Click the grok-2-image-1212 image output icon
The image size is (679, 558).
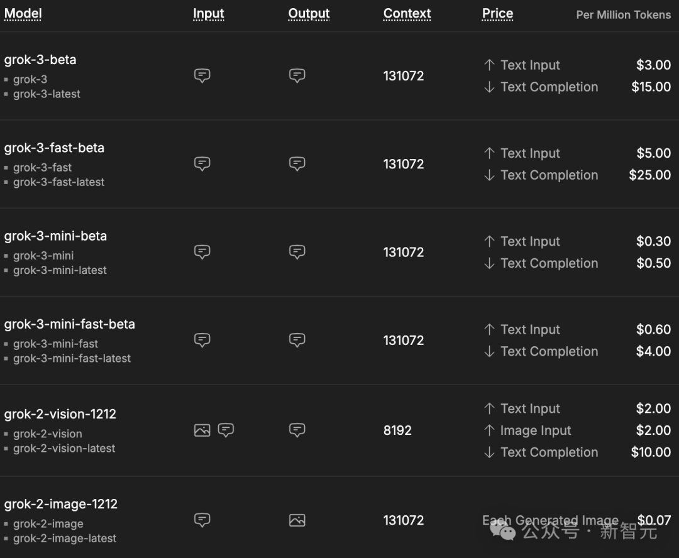click(x=297, y=520)
